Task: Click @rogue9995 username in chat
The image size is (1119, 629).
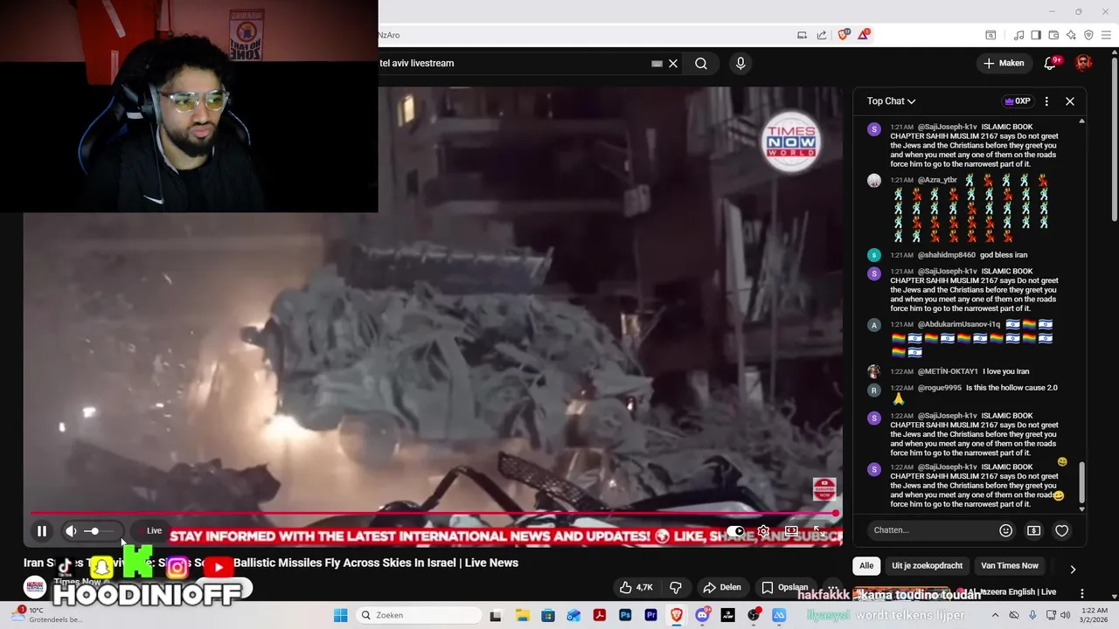Action: coord(939,388)
